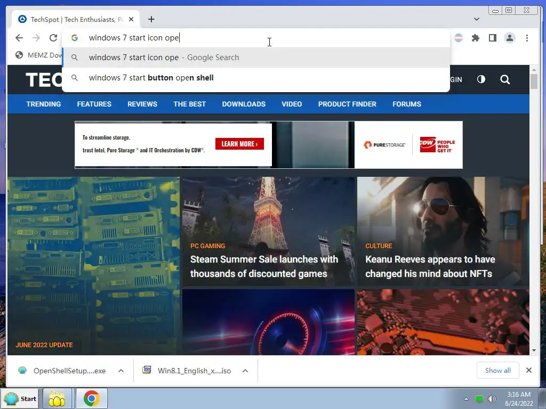Open the MEMZ bookmark

click(x=39, y=55)
